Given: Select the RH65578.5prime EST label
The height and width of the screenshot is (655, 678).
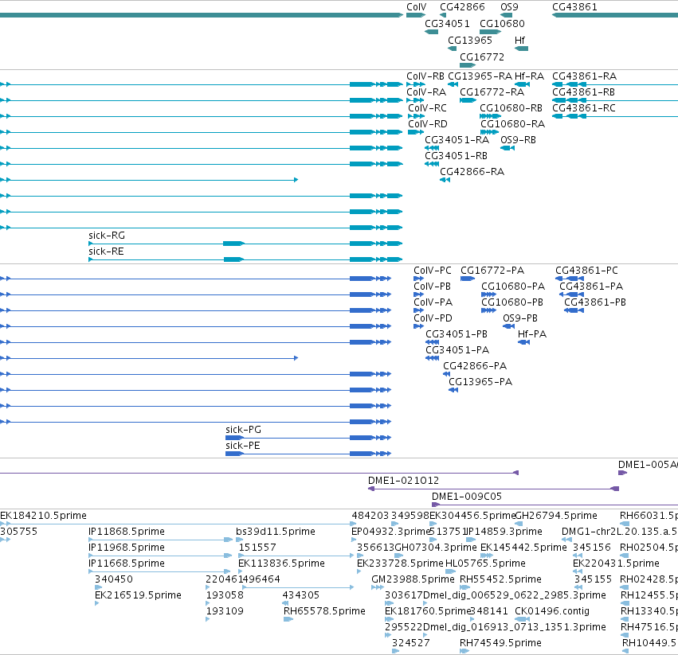Looking at the screenshot, I should (x=324, y=612).
